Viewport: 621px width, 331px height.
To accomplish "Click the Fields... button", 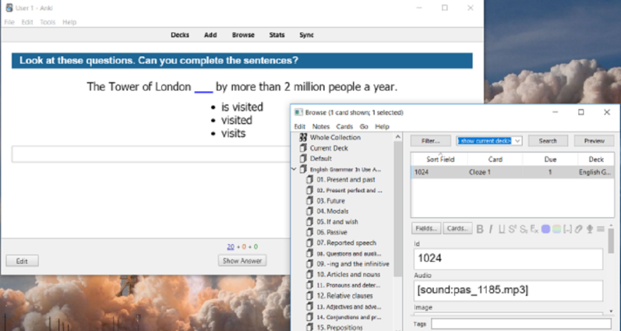I will 426,229.
